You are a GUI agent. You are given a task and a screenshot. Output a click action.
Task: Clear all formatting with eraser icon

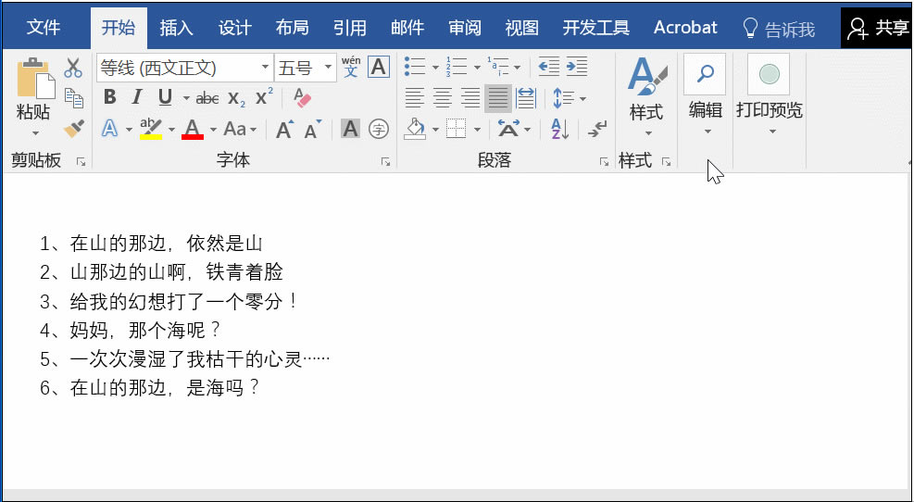[302, 98]
